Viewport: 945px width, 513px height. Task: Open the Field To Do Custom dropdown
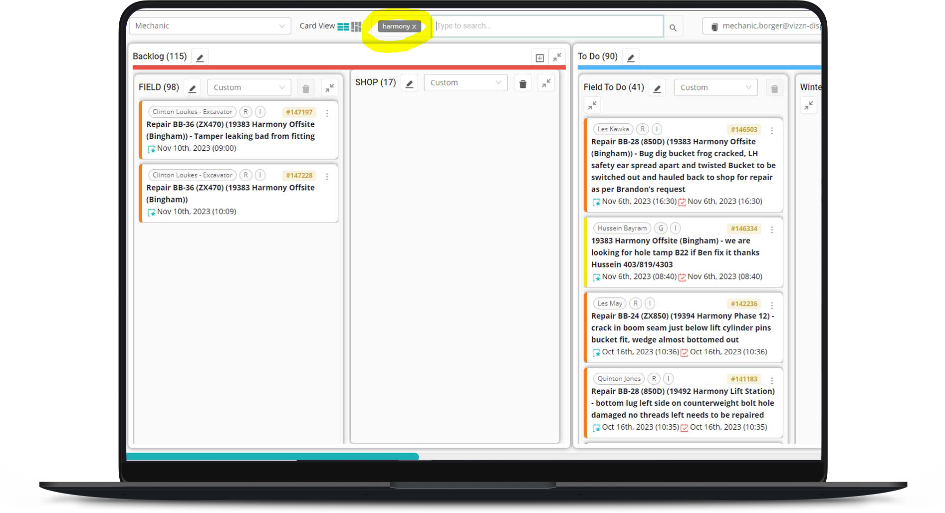point(715,87)
